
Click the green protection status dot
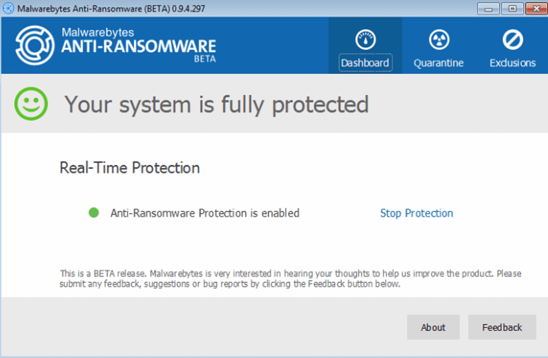click(x=93, y=213)
